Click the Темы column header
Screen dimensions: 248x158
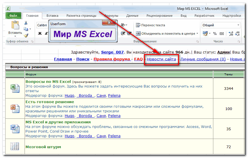229,75
